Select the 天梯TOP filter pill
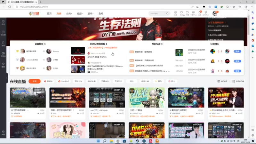 point(118,81)
